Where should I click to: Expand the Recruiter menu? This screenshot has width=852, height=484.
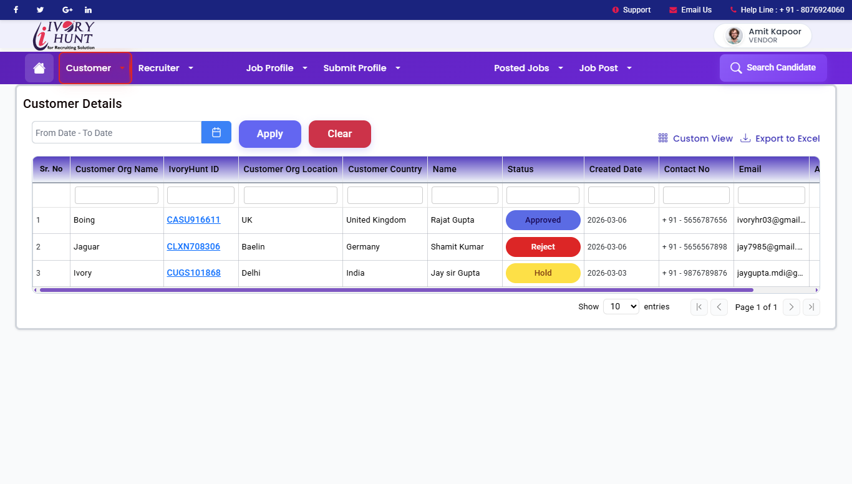165,68
